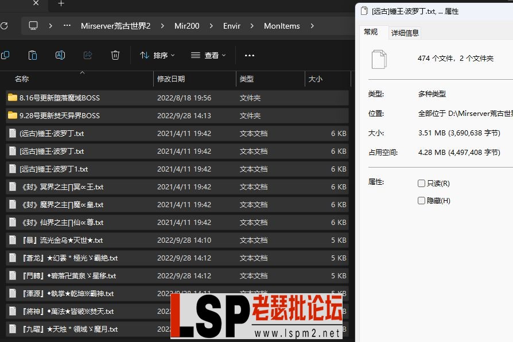Click folder icon of 8.16号更新堕落魔域BOSS
The height and width of the screenshot is (342, 513).
pos(13,98)
